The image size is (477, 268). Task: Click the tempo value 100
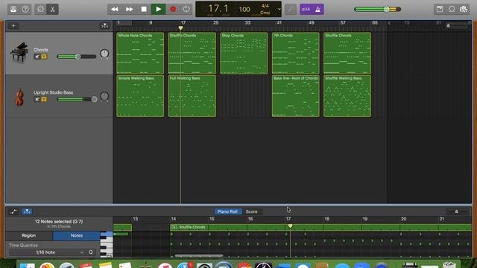pyautogui.click(x=244, y=10)
